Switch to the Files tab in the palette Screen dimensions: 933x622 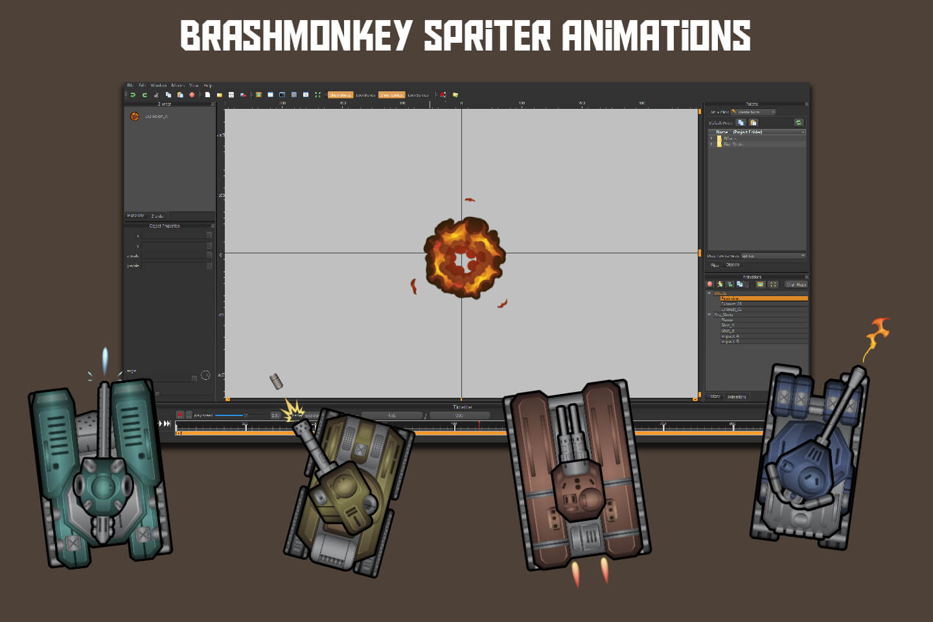[x=715, y=265]
